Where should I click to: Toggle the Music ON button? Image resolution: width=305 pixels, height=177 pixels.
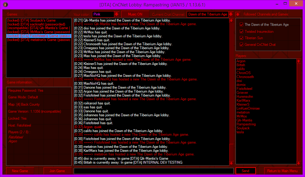coord(135,14)
